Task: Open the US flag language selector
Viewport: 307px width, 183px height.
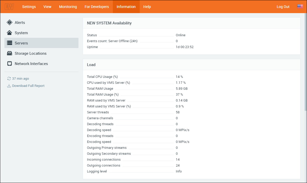Action: (x=300, y=7)
